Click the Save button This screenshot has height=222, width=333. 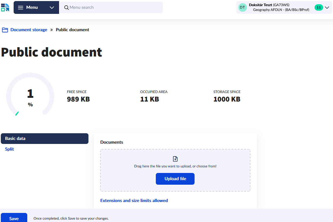point(14,218)
